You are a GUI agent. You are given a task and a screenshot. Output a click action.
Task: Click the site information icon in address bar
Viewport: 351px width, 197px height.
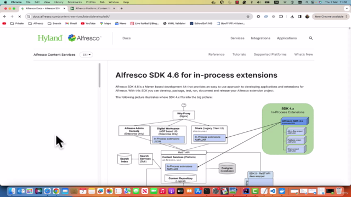coord(29,16)
